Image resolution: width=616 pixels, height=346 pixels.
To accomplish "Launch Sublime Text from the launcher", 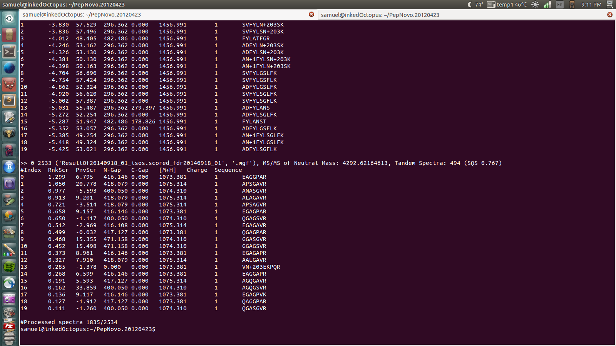I will [9, 101].
